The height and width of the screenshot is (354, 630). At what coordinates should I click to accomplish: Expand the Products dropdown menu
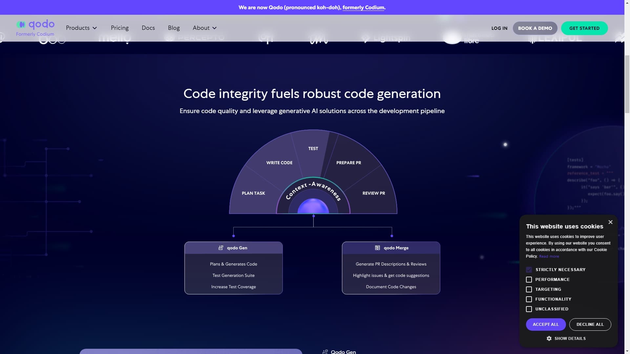[x=81, y=28]
